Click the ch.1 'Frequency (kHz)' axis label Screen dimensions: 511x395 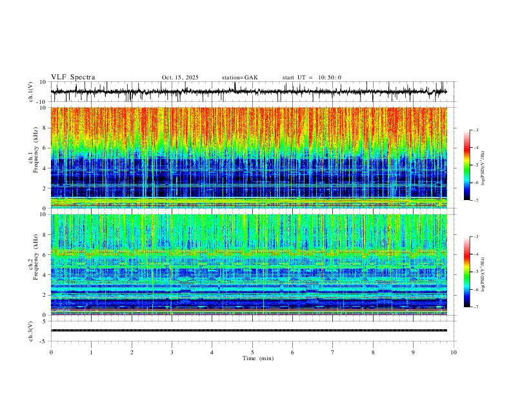[36, 150]
